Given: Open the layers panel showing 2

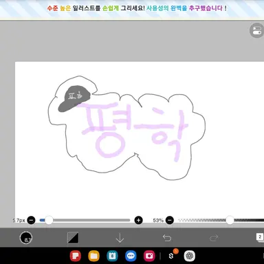Looking at the screenshot, I should tap(260, 237).
